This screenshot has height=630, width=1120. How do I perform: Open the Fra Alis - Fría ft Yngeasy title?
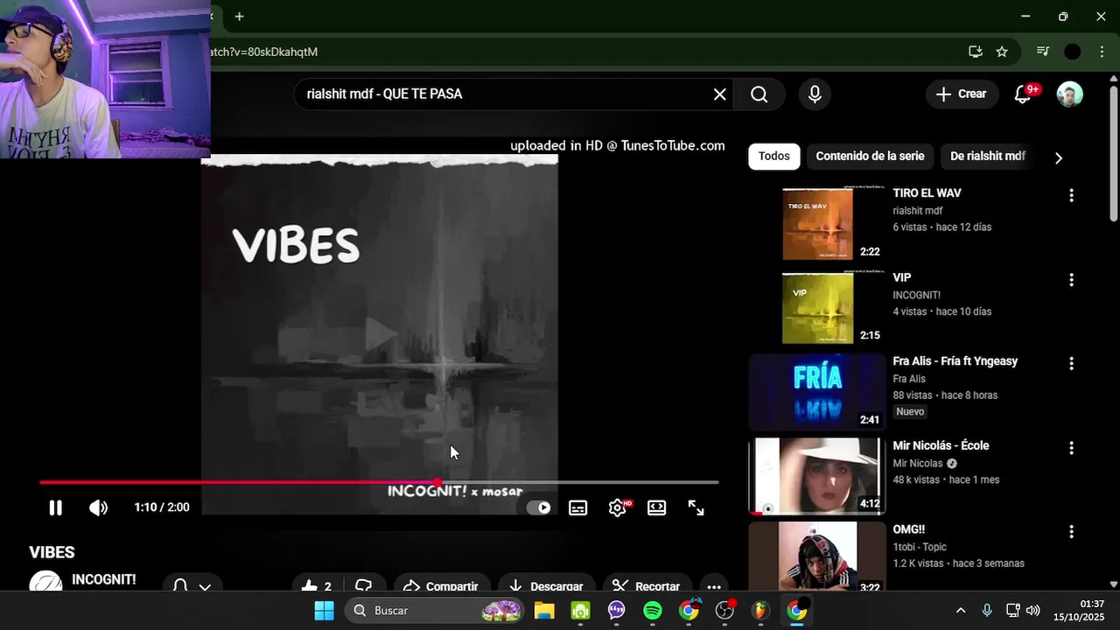pyautogui.click(x=955, y=360)
